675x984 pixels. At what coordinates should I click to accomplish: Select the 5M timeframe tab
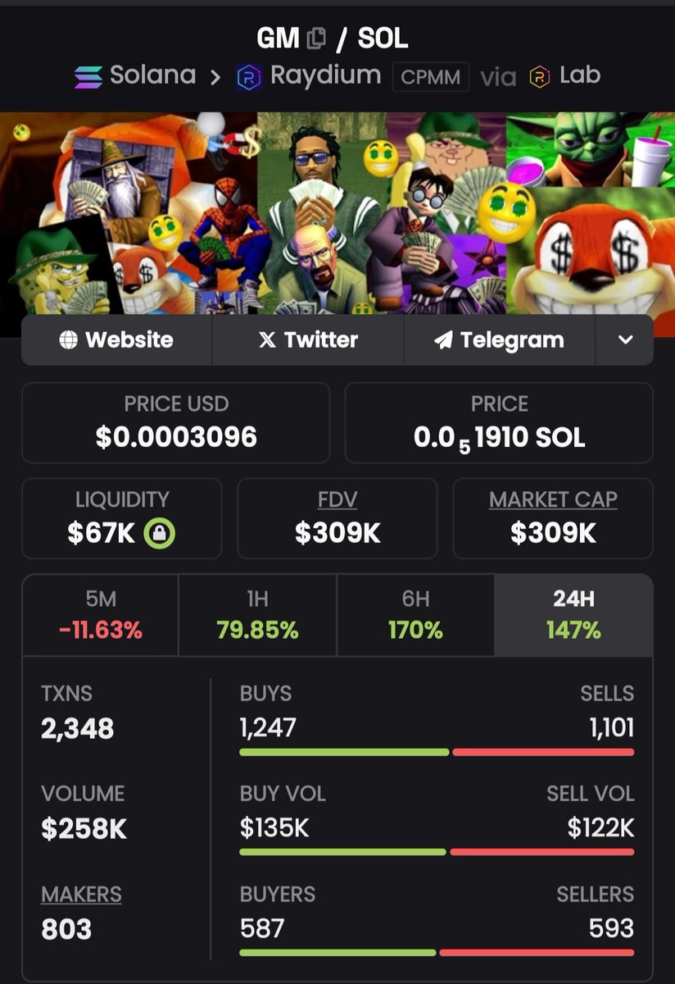tap(100, 615)
